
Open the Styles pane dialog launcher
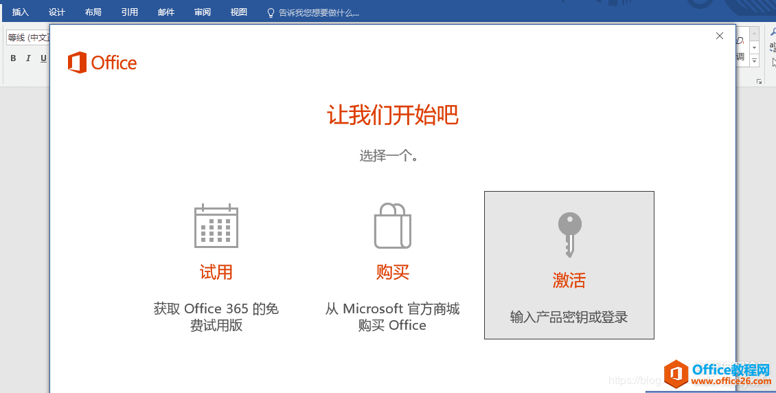point(759,81)
